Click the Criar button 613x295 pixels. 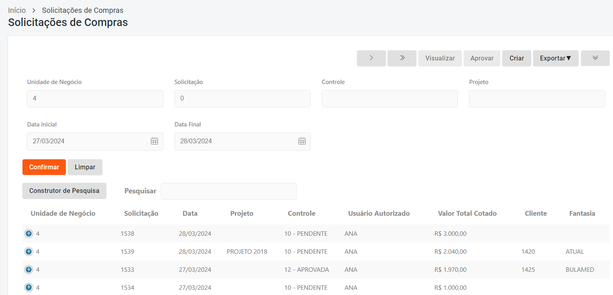[x=517, y=58]
